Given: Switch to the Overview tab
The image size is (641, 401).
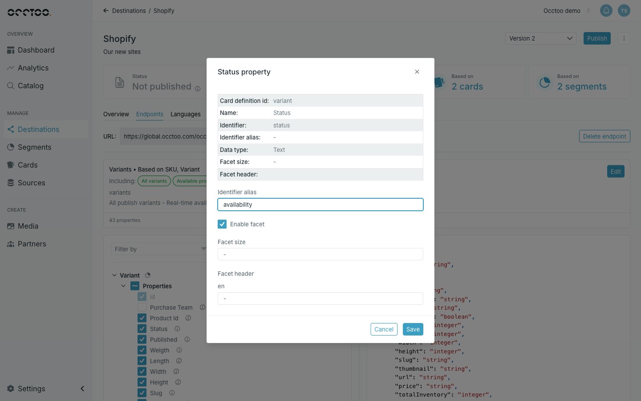Looking at the screenshot, I should pos(116,114).
